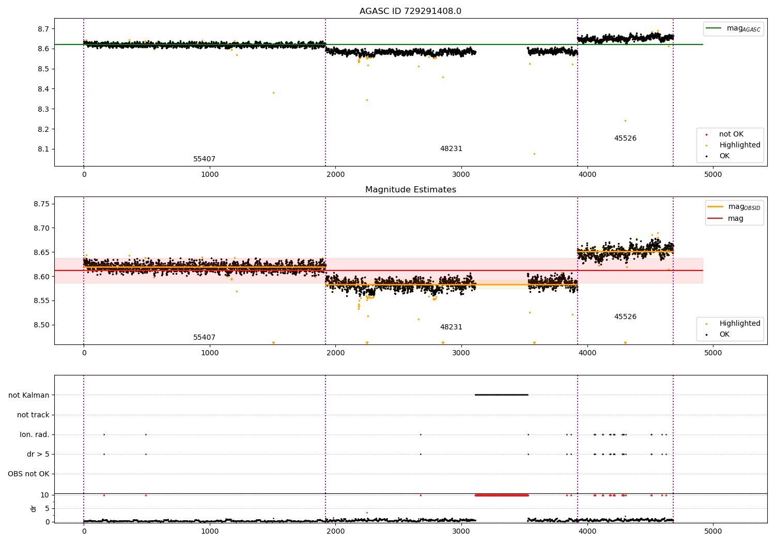Click the orange outlier near 8.38 in obsid 55407, top panel
The height and width of the screenshot is (543, 775).
273,93
